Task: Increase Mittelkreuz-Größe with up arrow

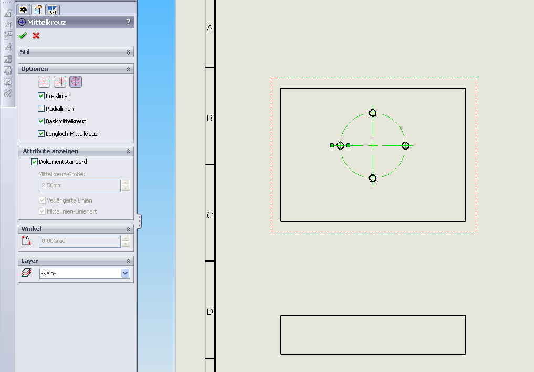Action: 125,183
